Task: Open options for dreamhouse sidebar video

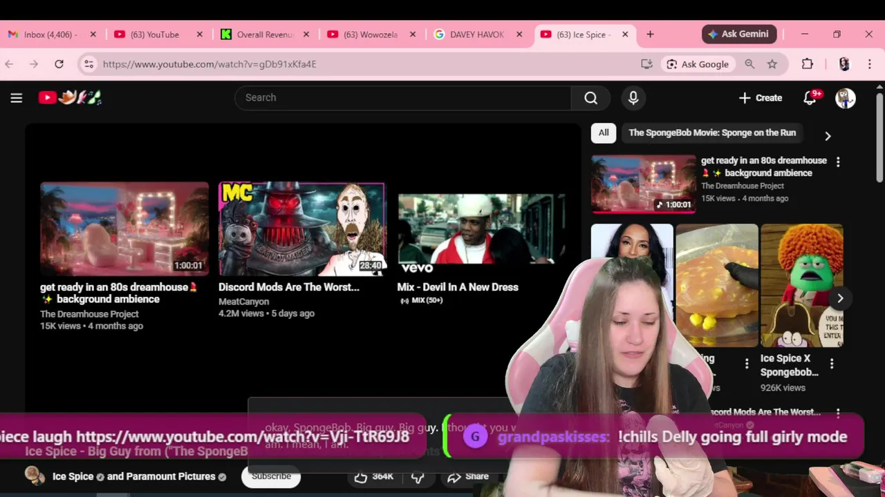Action: [838, 162]
